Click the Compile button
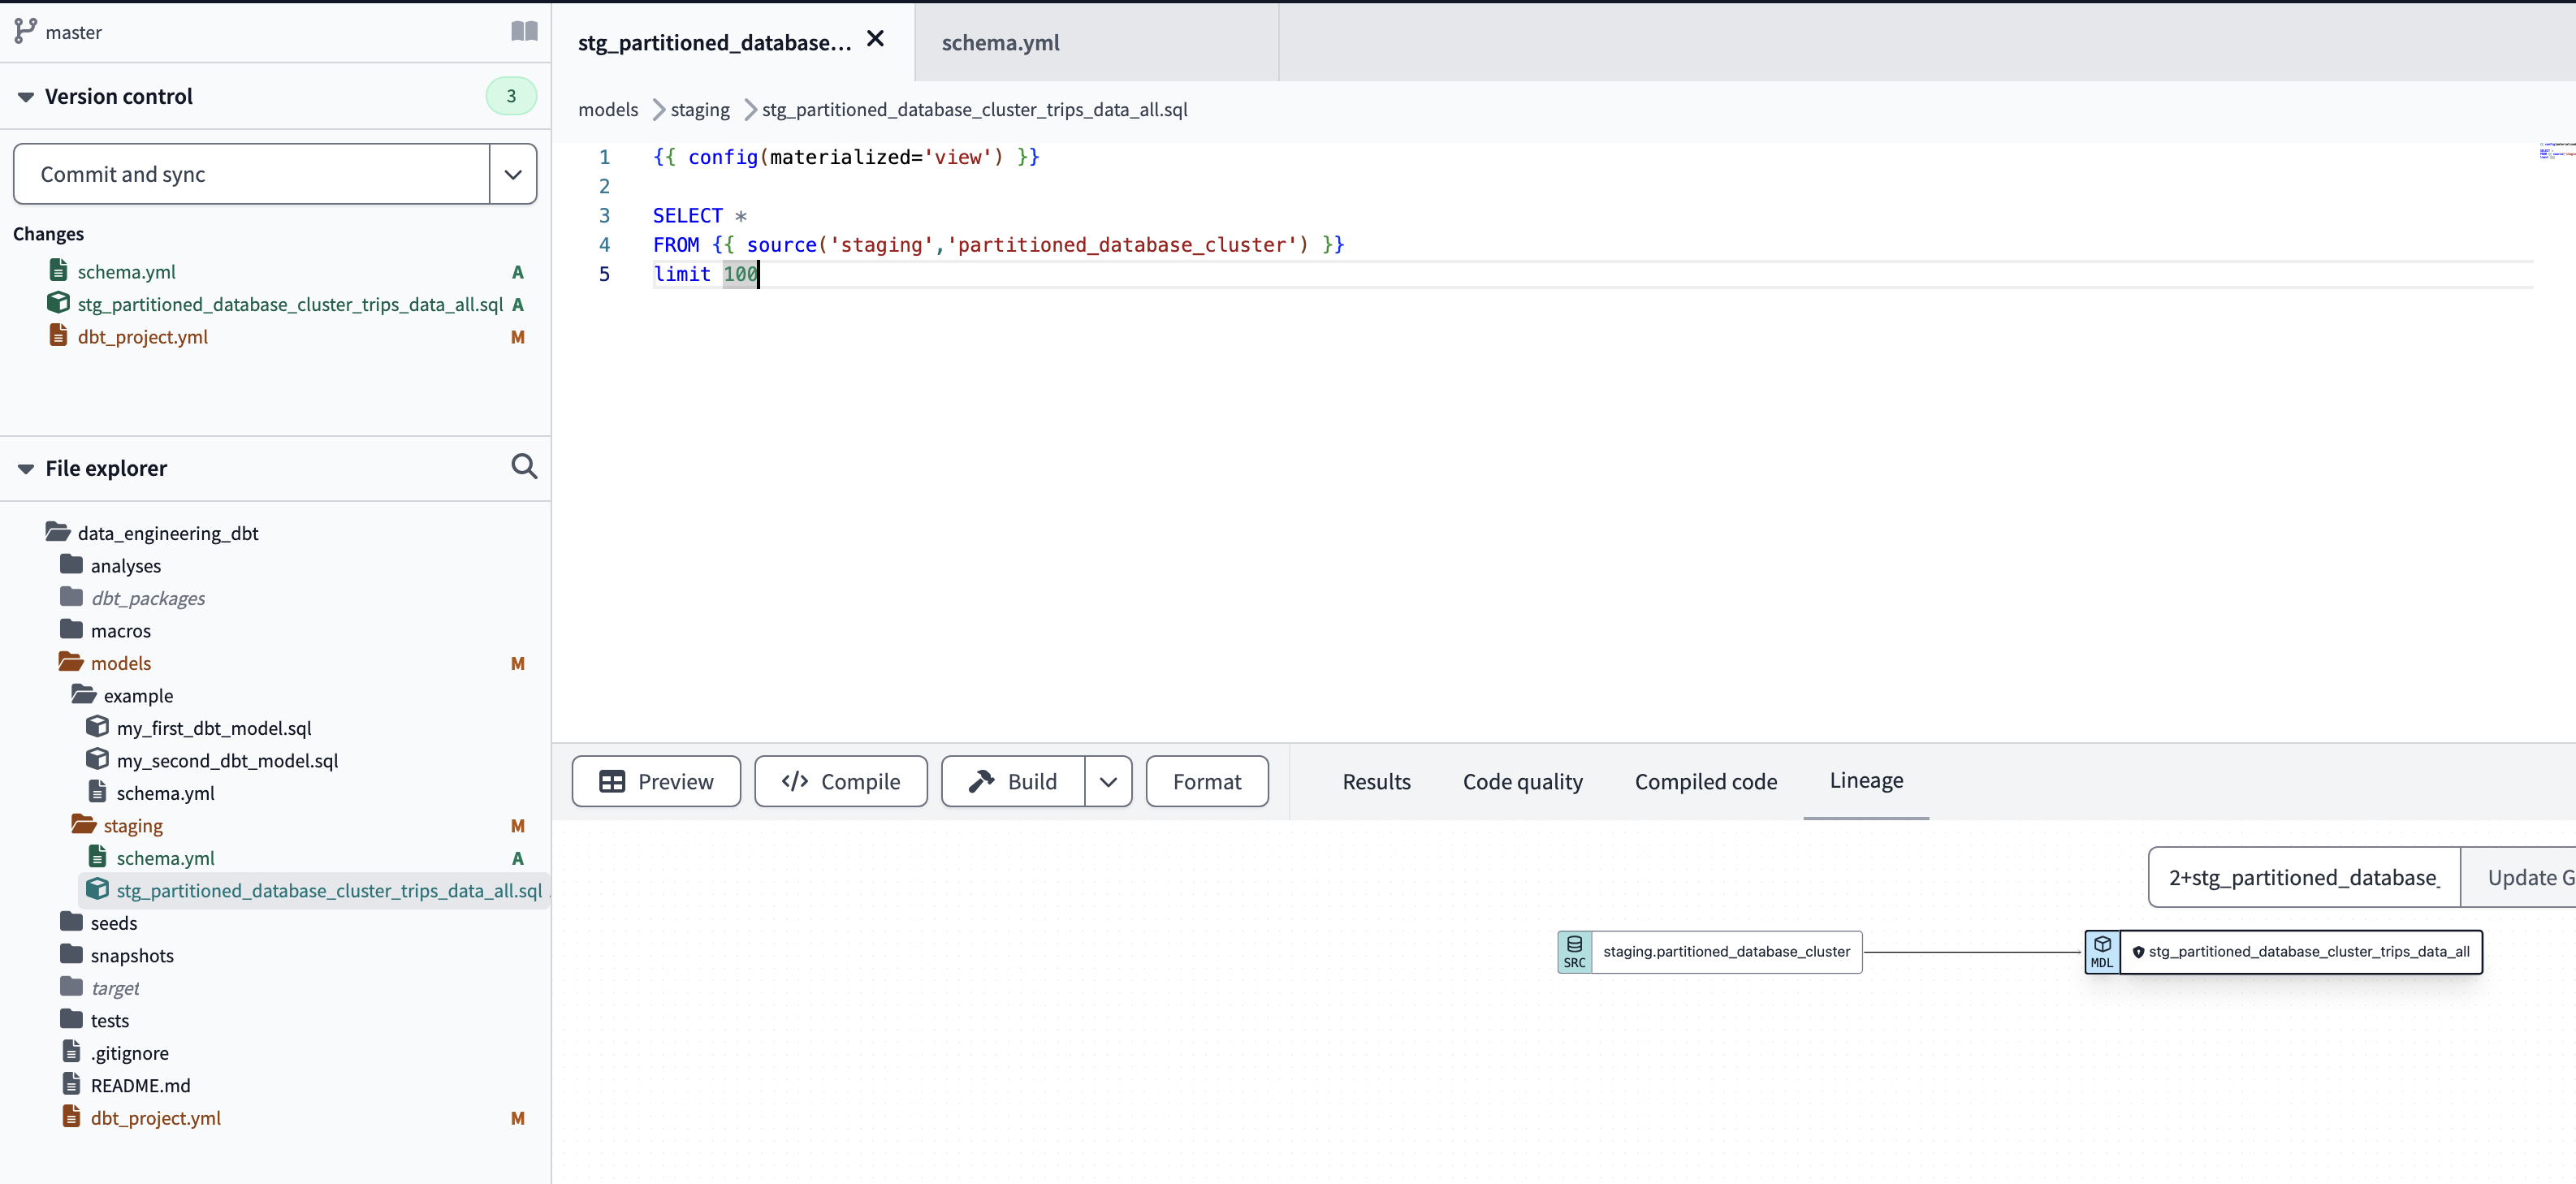This screenshot has height=1184, width=2576. coord(840,782)
